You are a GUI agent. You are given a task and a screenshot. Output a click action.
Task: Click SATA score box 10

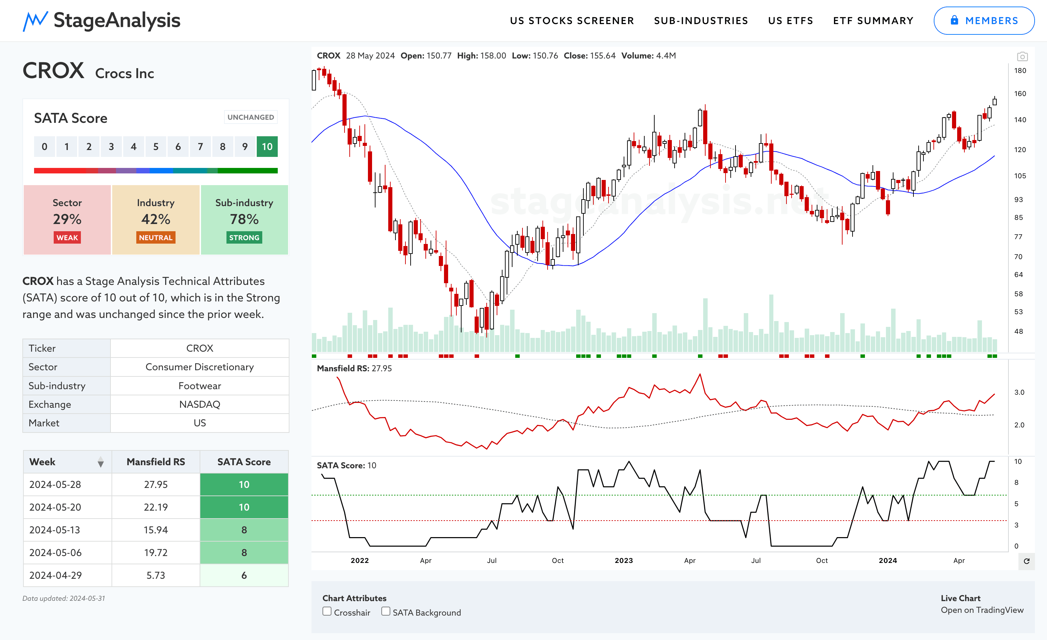[x=267, y=147]
